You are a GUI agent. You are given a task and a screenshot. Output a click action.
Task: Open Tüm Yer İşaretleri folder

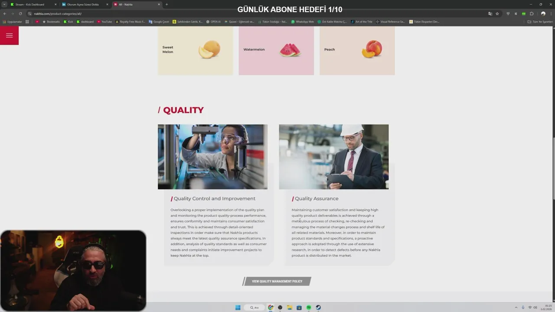tap(540, 22)
